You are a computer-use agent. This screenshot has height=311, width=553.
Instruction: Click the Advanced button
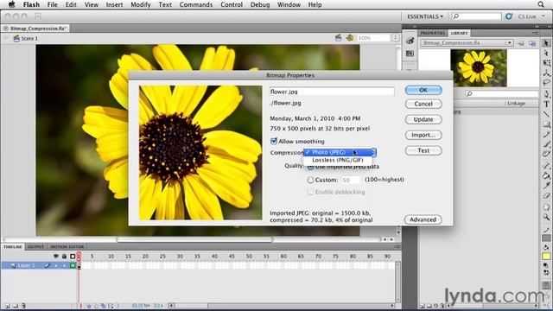423,219
